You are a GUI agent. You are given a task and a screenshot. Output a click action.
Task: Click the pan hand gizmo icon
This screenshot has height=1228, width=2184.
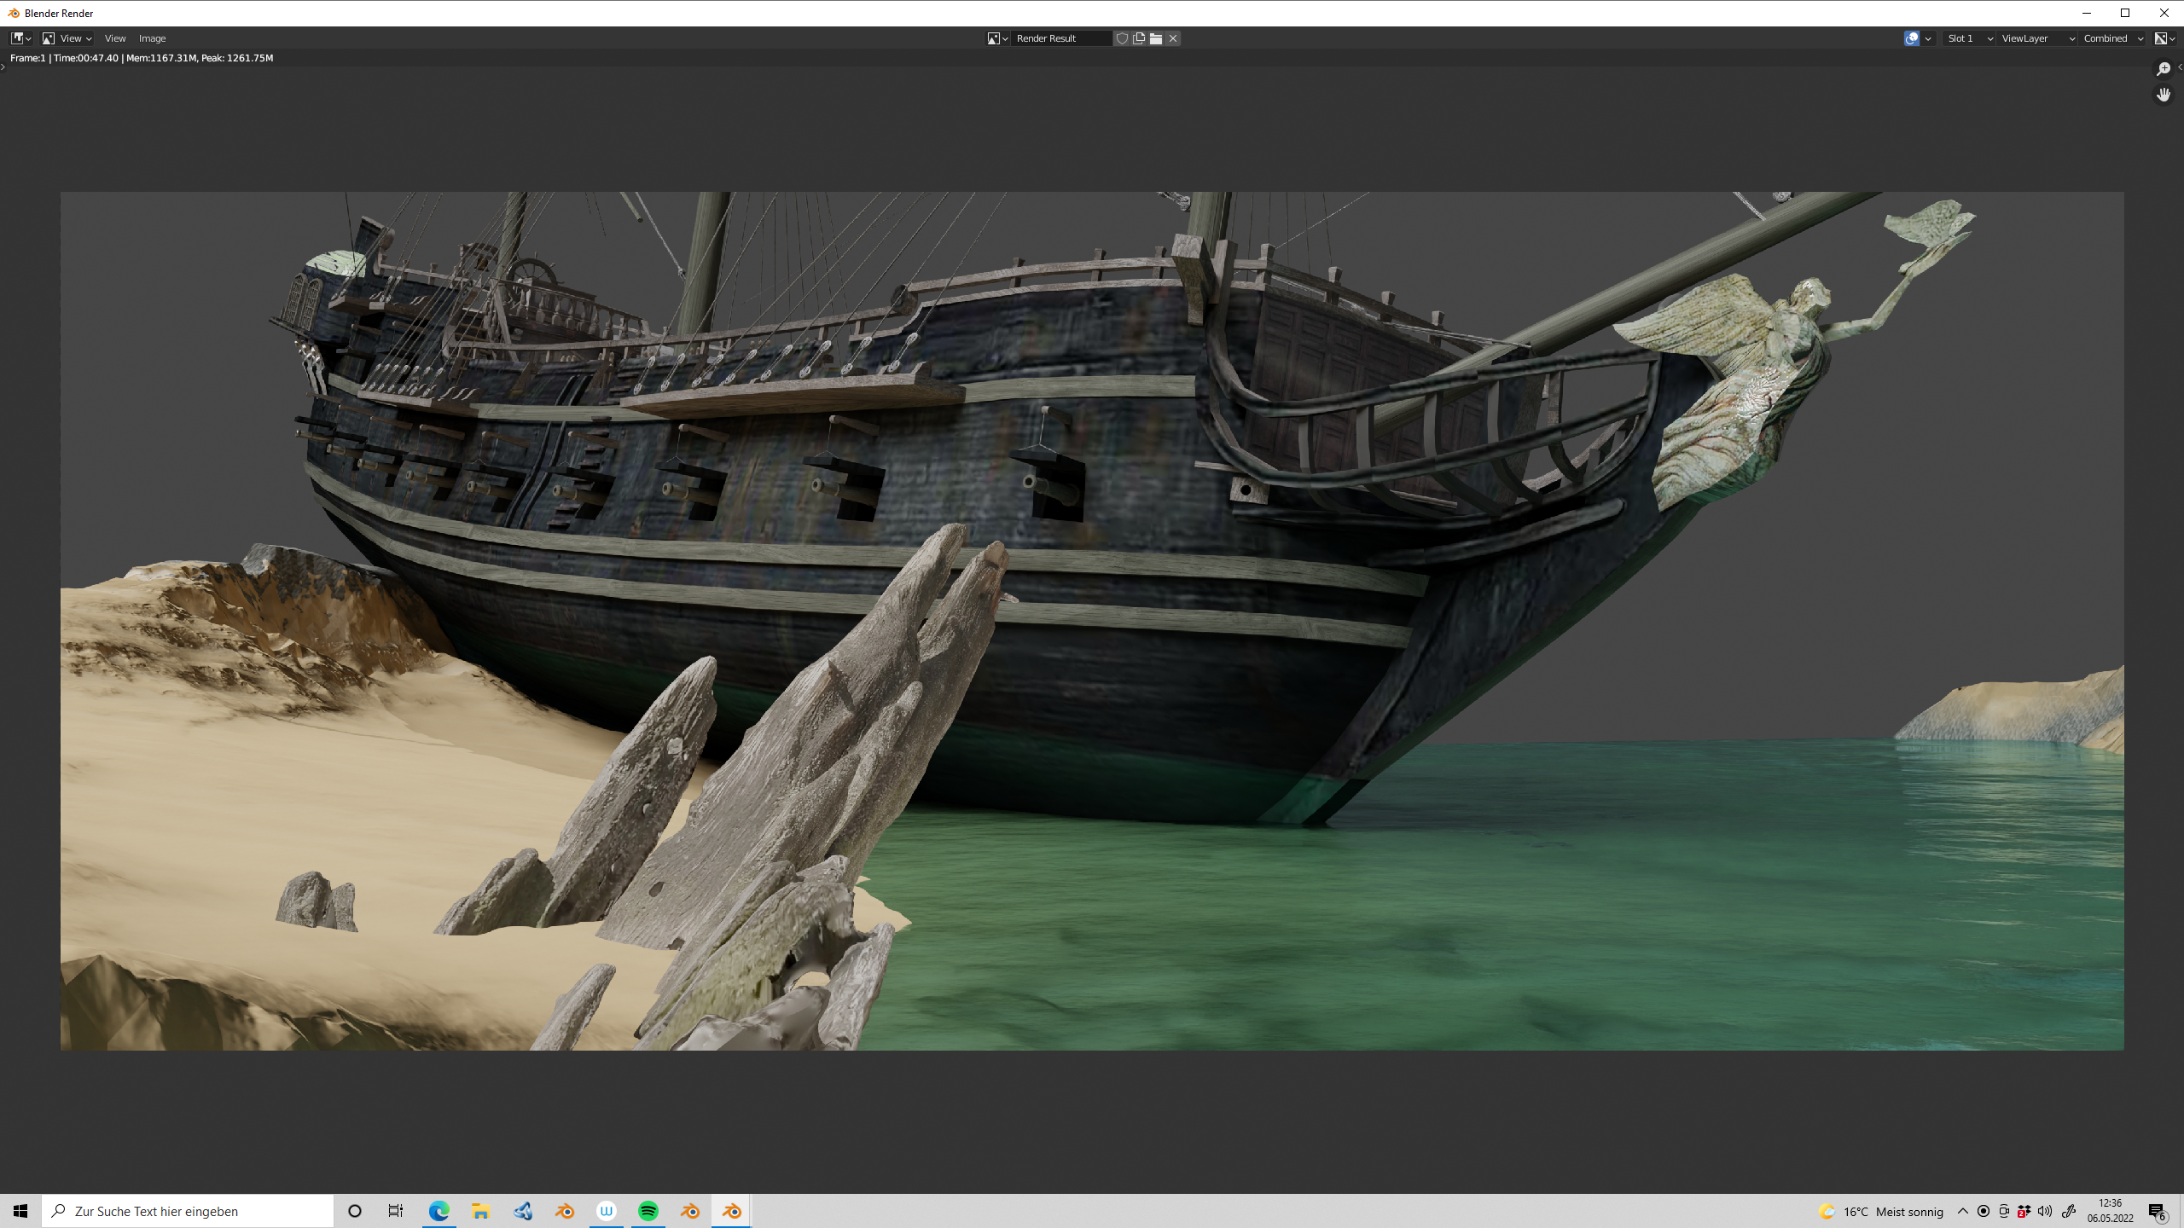[2163, 95]
